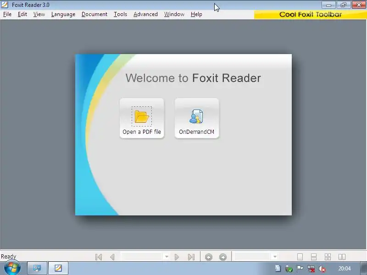Click the Show desktop strip

coord(364,268)
